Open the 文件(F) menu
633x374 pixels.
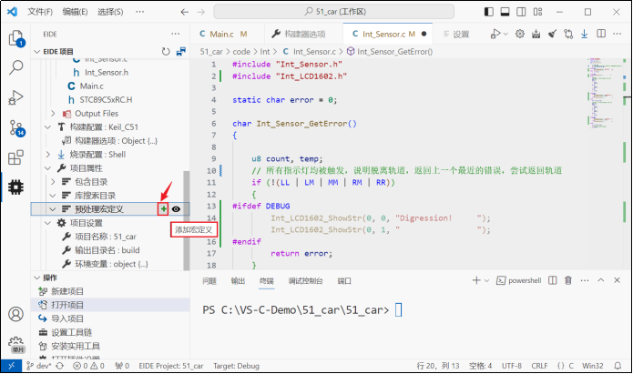(40, 12)
